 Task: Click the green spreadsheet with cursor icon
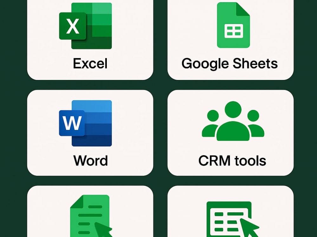(x=233, y=219)
